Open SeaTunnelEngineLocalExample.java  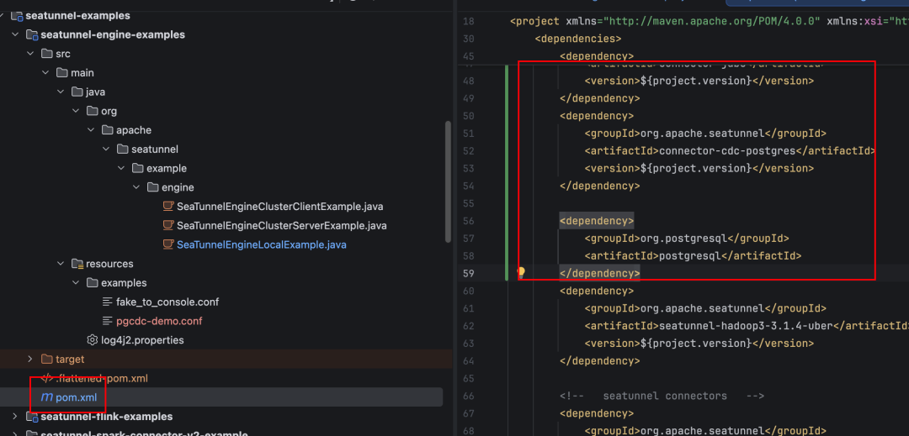pos(262,244)
